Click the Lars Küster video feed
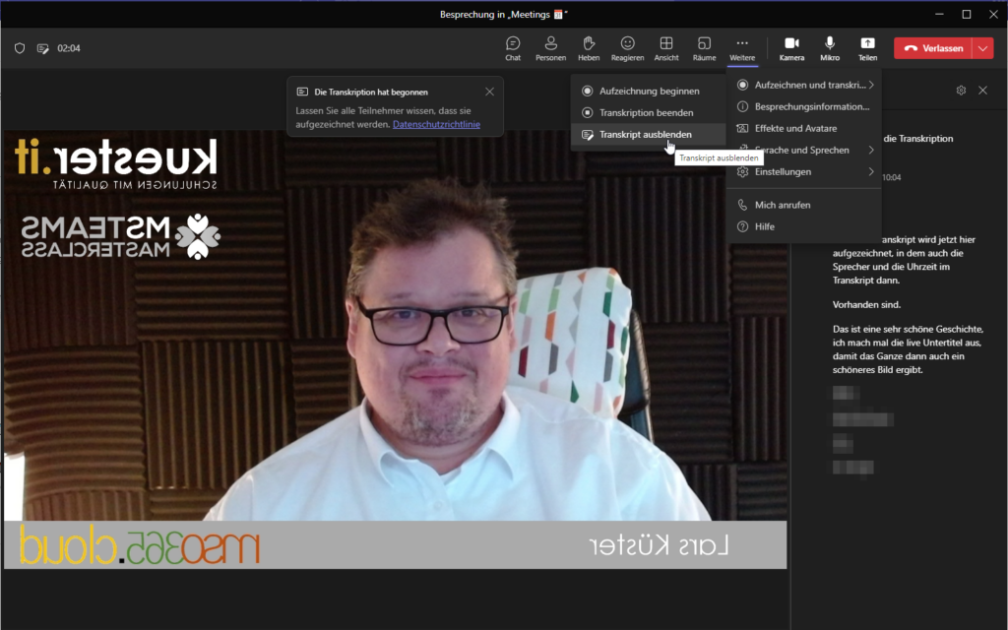Viewport: 1008px width, 630px height. point(396,350)
